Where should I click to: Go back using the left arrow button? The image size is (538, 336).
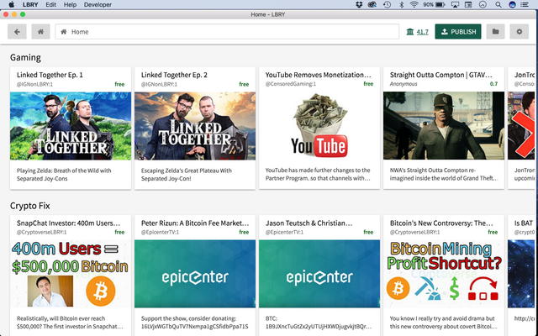[x=17, y=32]
